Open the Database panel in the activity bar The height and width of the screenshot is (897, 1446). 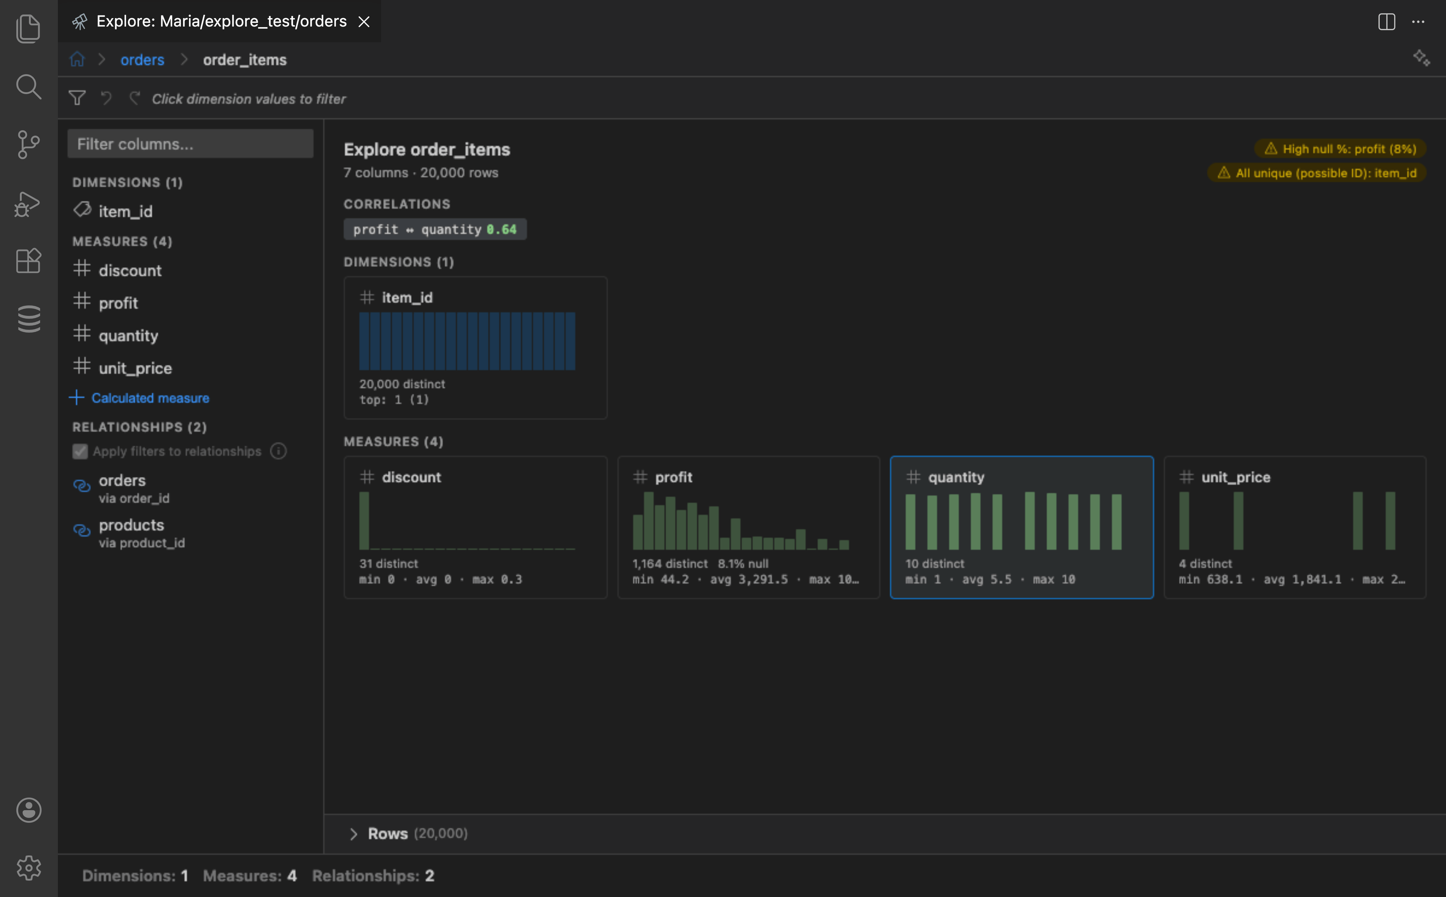(28, 318)
